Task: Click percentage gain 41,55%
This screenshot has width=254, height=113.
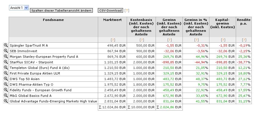Action: pos(202,101)
